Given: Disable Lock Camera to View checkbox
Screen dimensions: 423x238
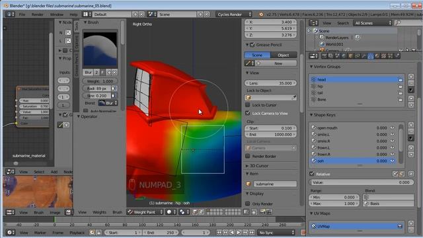Looking at the screenshot, I should (x=248, y=113).
